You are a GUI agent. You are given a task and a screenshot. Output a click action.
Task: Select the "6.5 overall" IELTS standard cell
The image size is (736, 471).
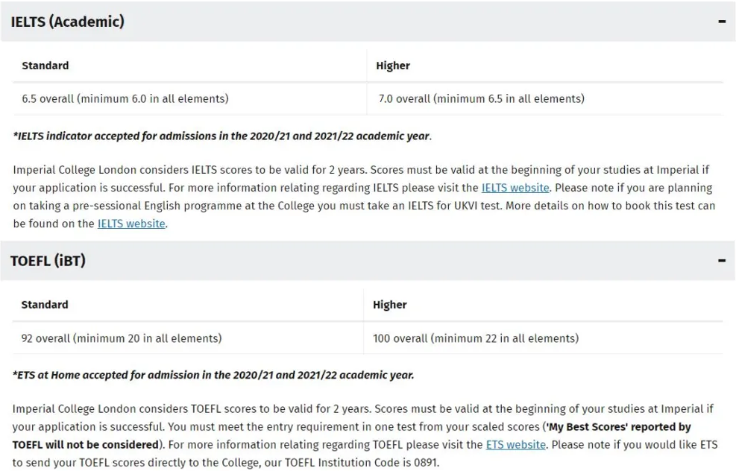(x=125, y=98)
